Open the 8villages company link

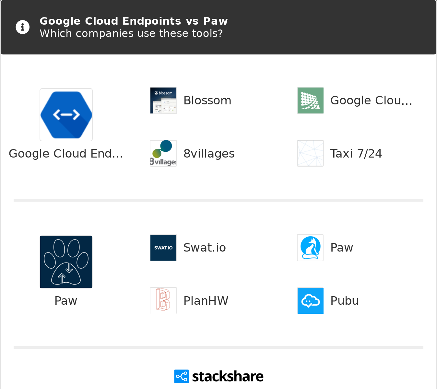coord(209,154)
